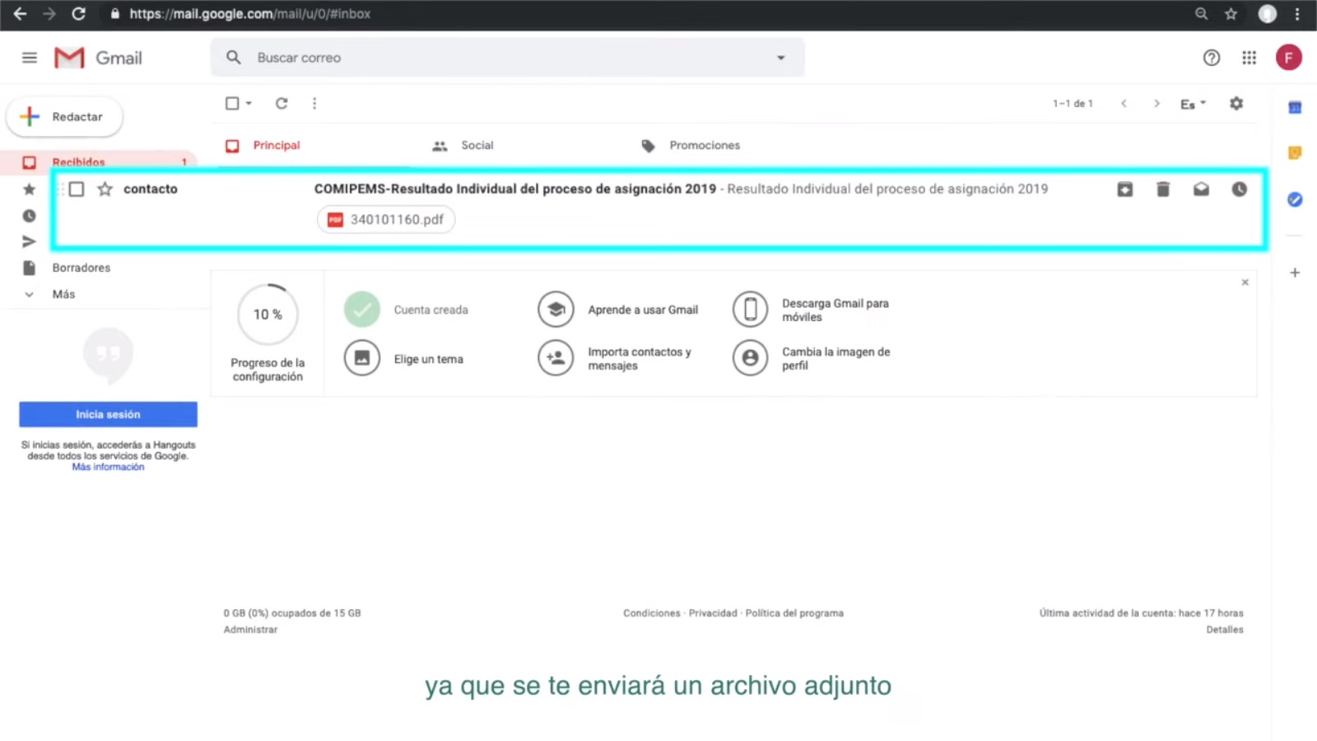1317x741 pixels.
Task: Open Google Keep side panel
Action: [1295, 153]
